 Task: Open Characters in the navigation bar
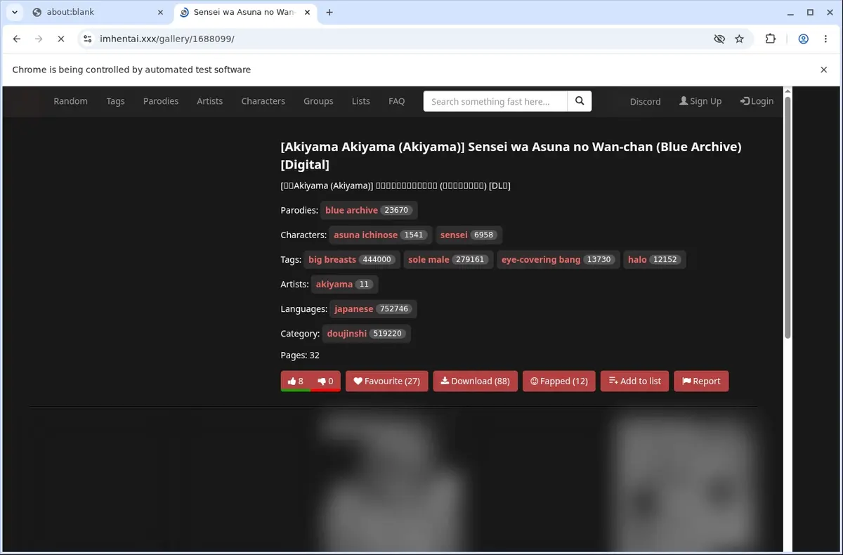pyautogui.click(x=263, y=101)
